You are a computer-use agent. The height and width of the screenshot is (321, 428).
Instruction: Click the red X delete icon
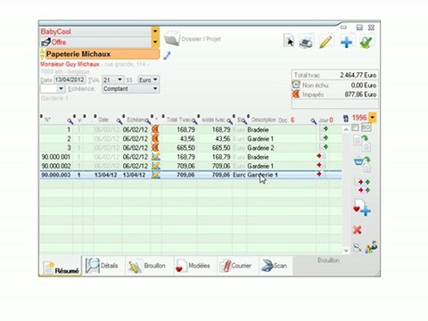(x=357, y=230)
